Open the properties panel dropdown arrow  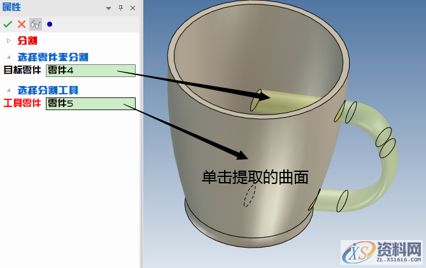108,8
